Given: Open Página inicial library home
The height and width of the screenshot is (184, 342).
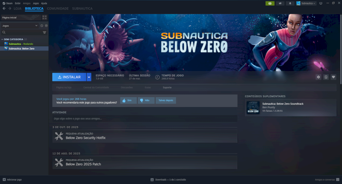Looking at the screenshot, I should (21, 18).
